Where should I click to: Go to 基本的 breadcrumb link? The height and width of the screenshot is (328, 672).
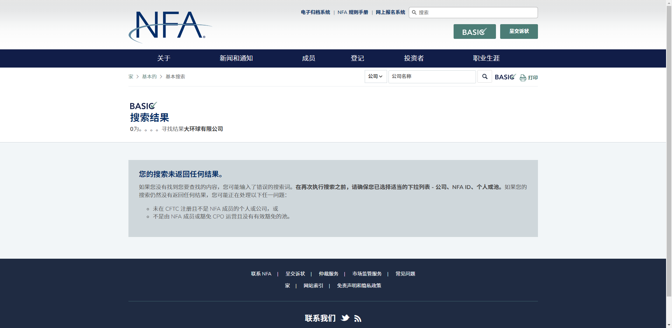coord(149,77)
